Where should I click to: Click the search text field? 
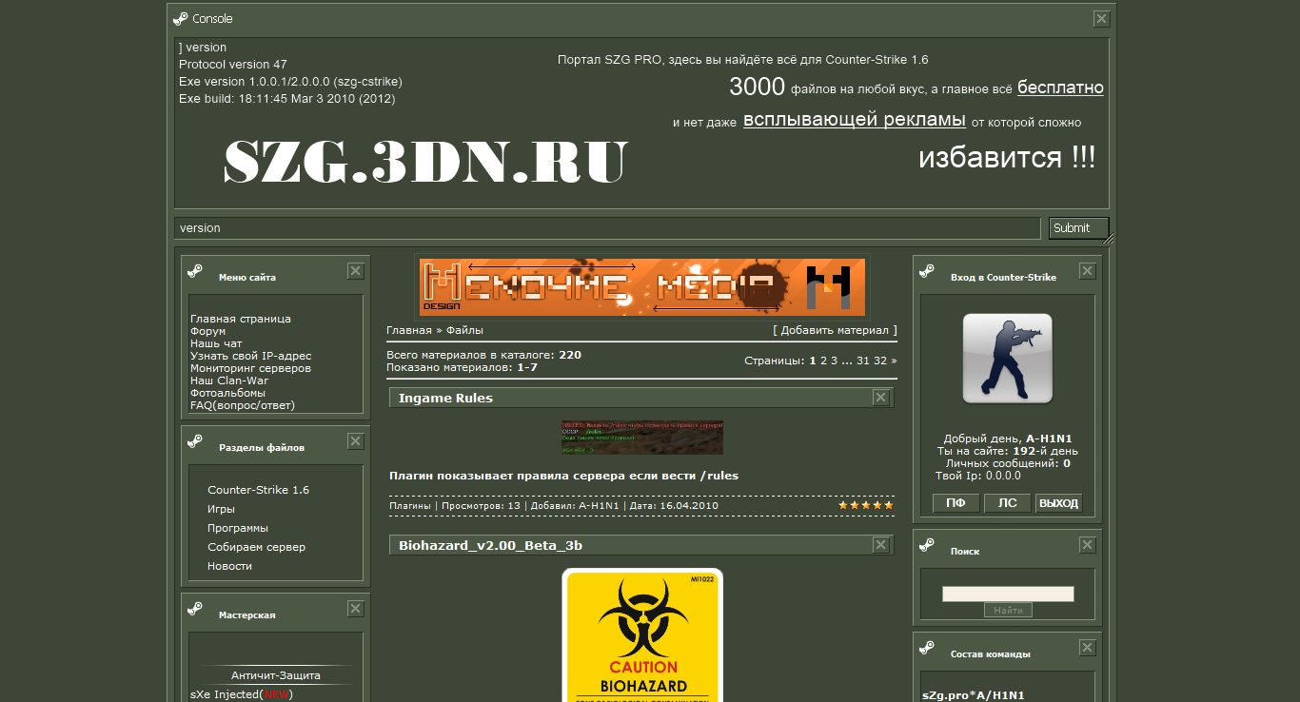(1008, 594)
